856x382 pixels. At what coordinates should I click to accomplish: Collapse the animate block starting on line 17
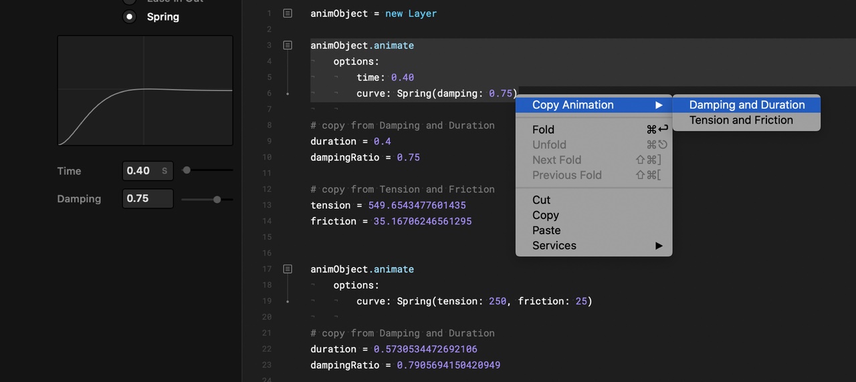tap(288, 269)
